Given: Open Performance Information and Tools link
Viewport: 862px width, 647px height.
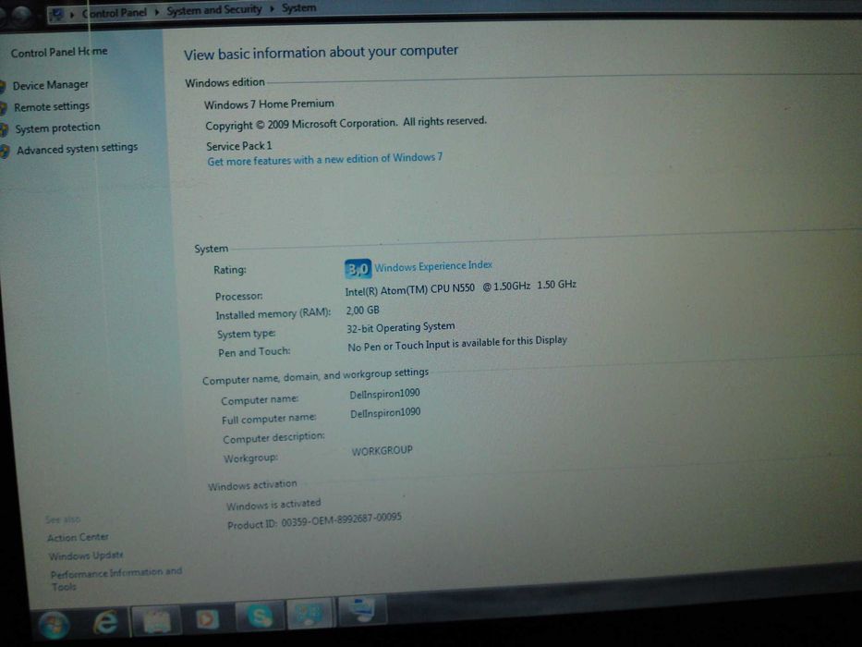Looking at the screenshot, I should point(115,579).
